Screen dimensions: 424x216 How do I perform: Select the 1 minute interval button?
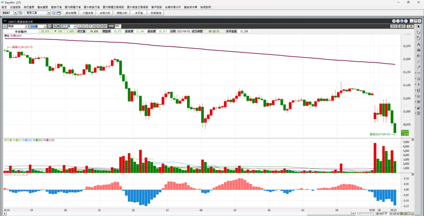pos(79,26)
